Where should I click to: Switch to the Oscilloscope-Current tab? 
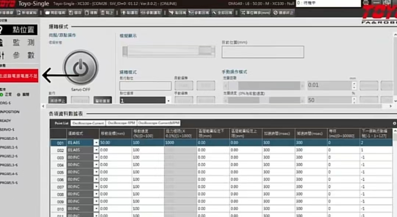(x=88, y=123)
